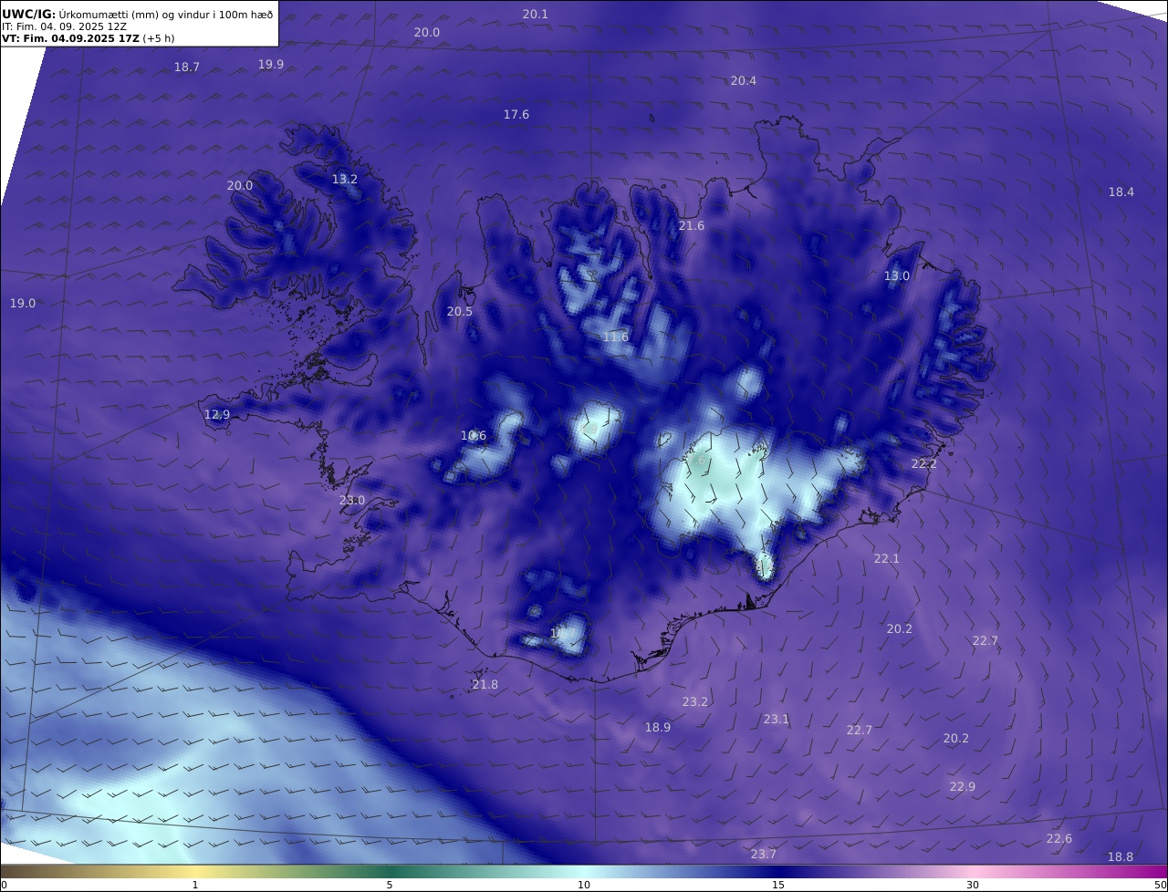Select the 21.6 wind label on the north coast

click(692, 225)
